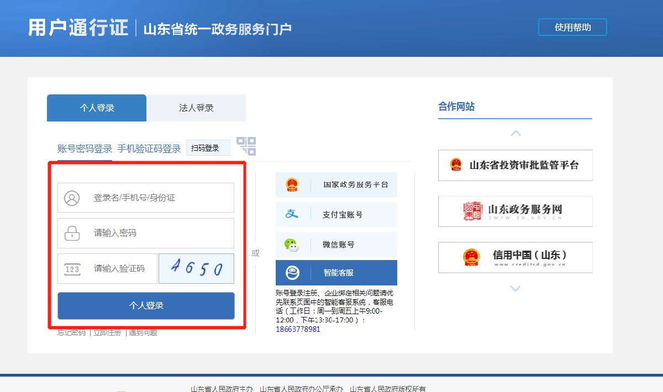This screenshot has height=392, width=663.
Task: Switch to the 法人登录 tab
Action: point(196,108)
